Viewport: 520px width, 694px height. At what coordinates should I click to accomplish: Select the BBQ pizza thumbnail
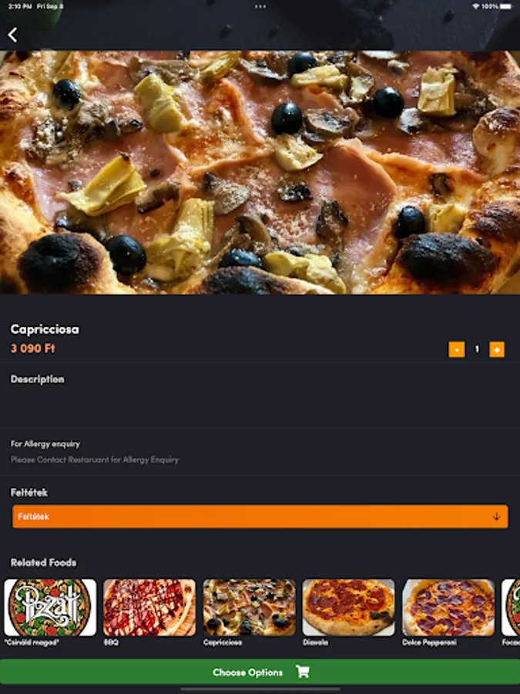149,608
